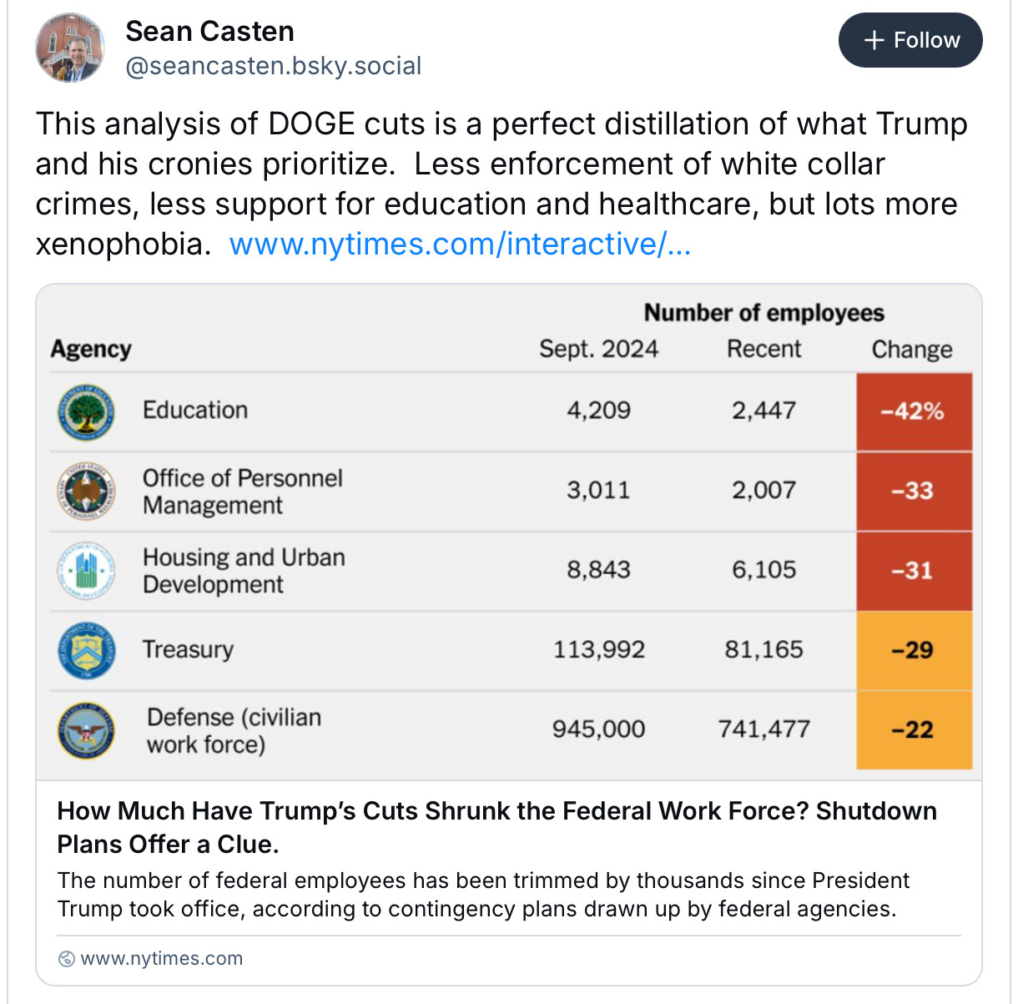Click the globe icon beside www.nytimes.com

coord(67,959)
